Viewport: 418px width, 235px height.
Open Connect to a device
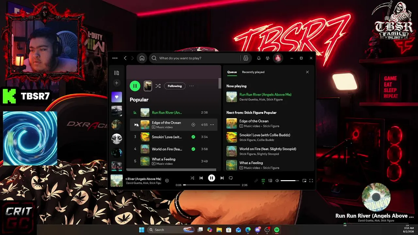click(270, 180)
